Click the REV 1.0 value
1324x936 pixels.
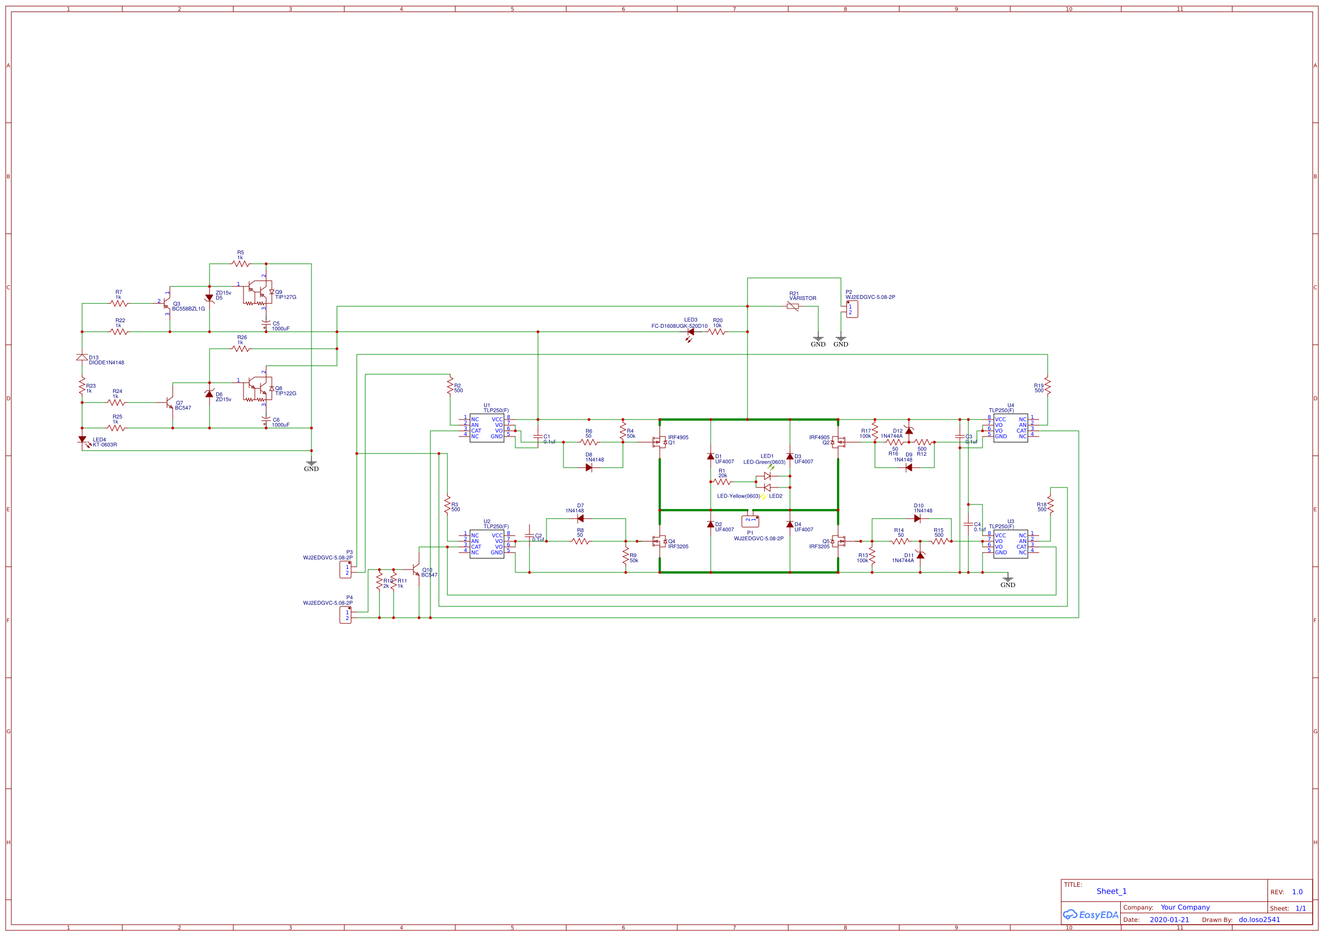(1297, 892)
